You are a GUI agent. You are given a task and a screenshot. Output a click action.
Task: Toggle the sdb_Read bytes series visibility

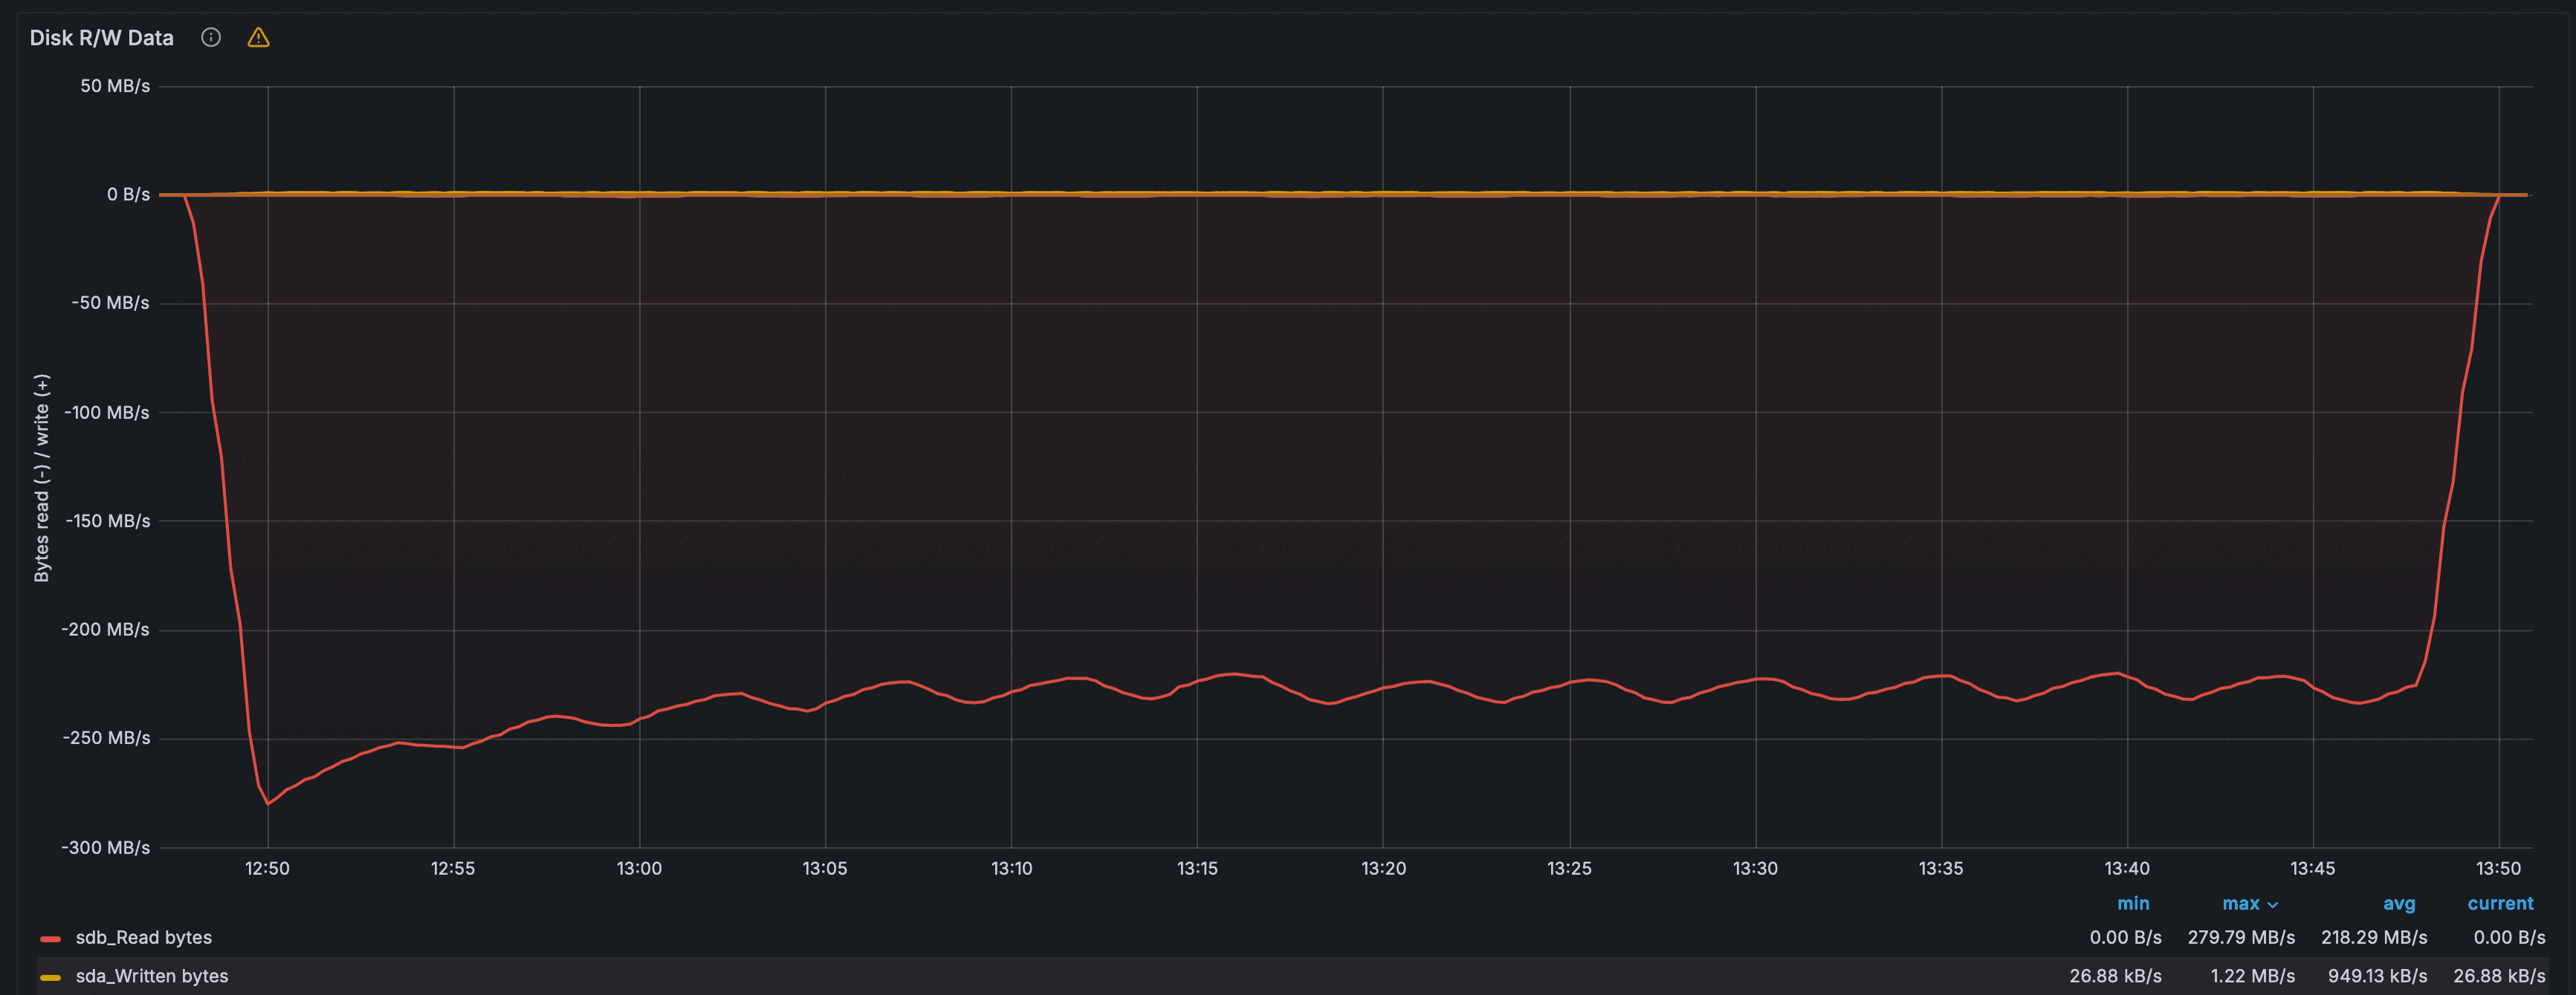coord(143,937)
